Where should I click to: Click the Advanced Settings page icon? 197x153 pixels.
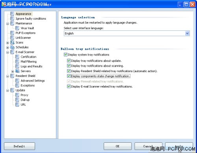(17, 80)
